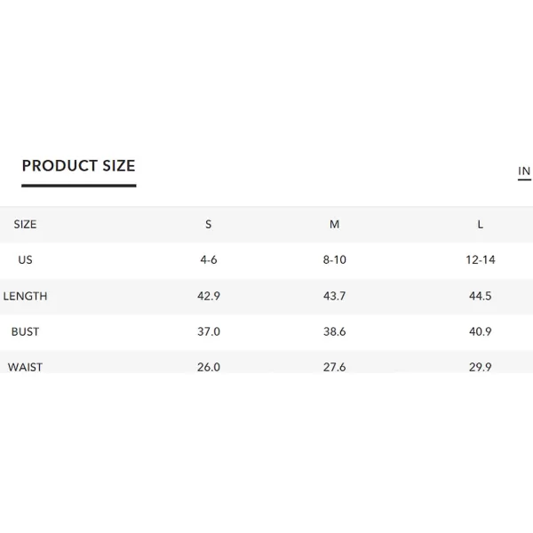Click length value 43.7
Viewport: 533px width, 533px height.
(x=335, y=296)
